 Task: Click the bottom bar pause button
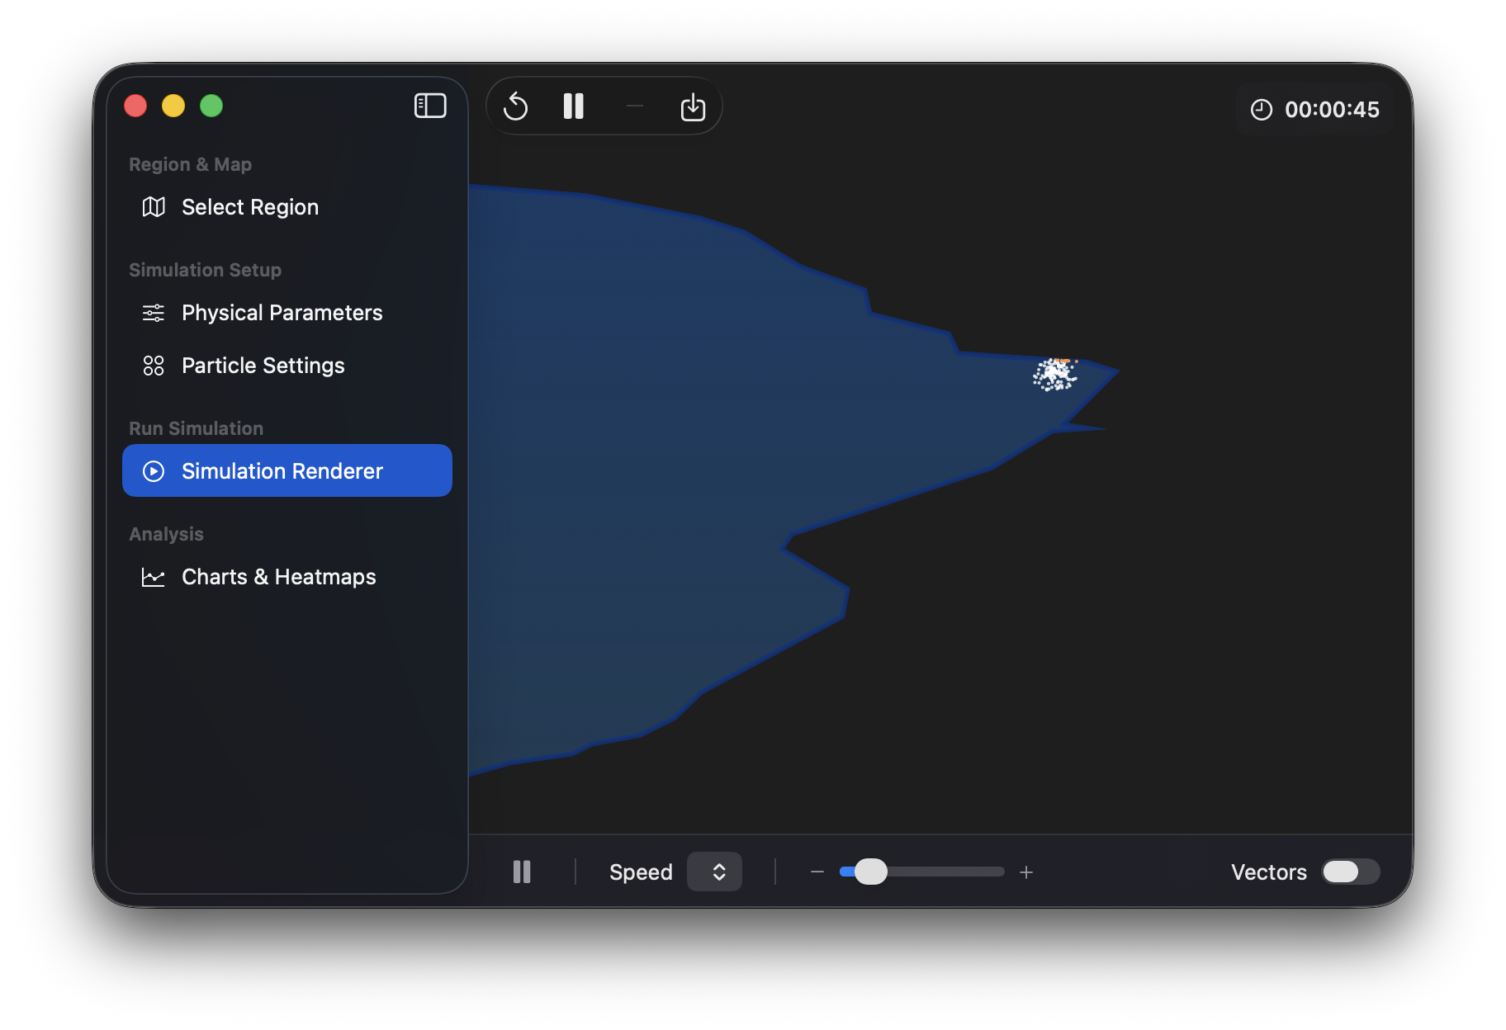click(522, 872)
